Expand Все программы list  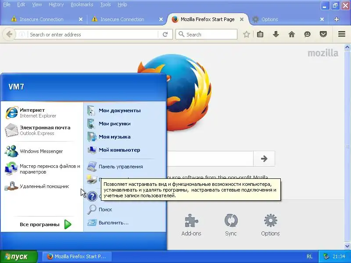coord(46,224)
